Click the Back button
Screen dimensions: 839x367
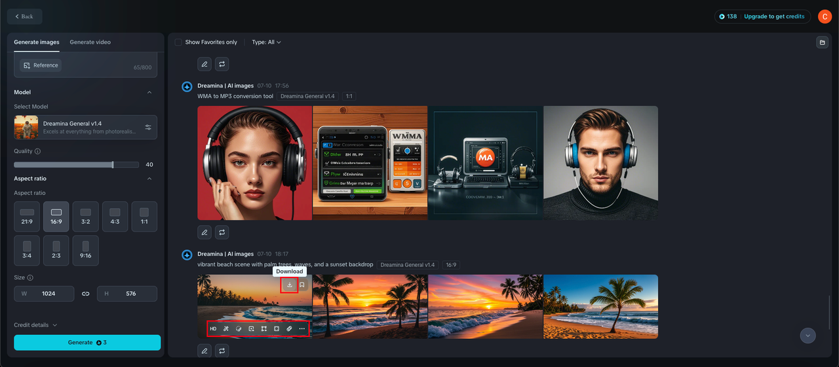[24, 16]
